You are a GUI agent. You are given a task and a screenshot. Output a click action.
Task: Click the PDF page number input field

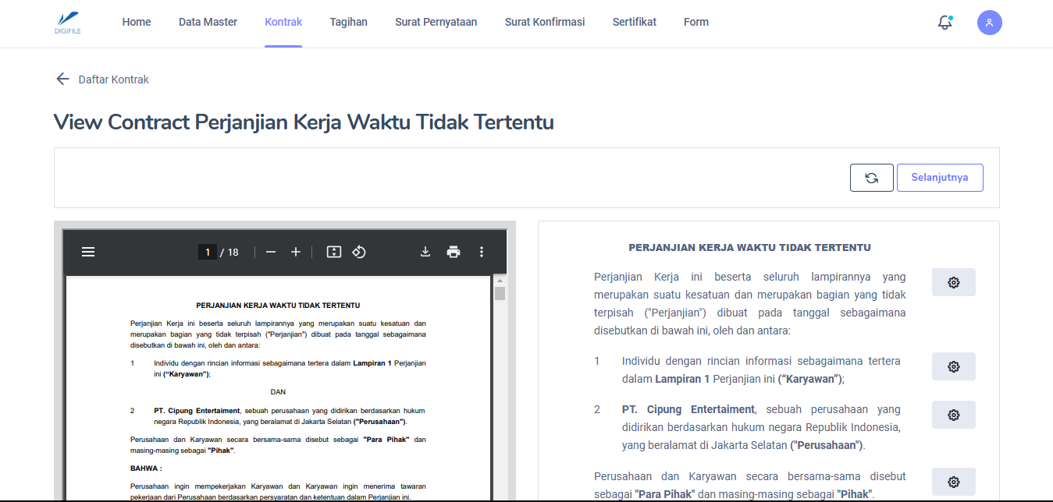[207, 252]
